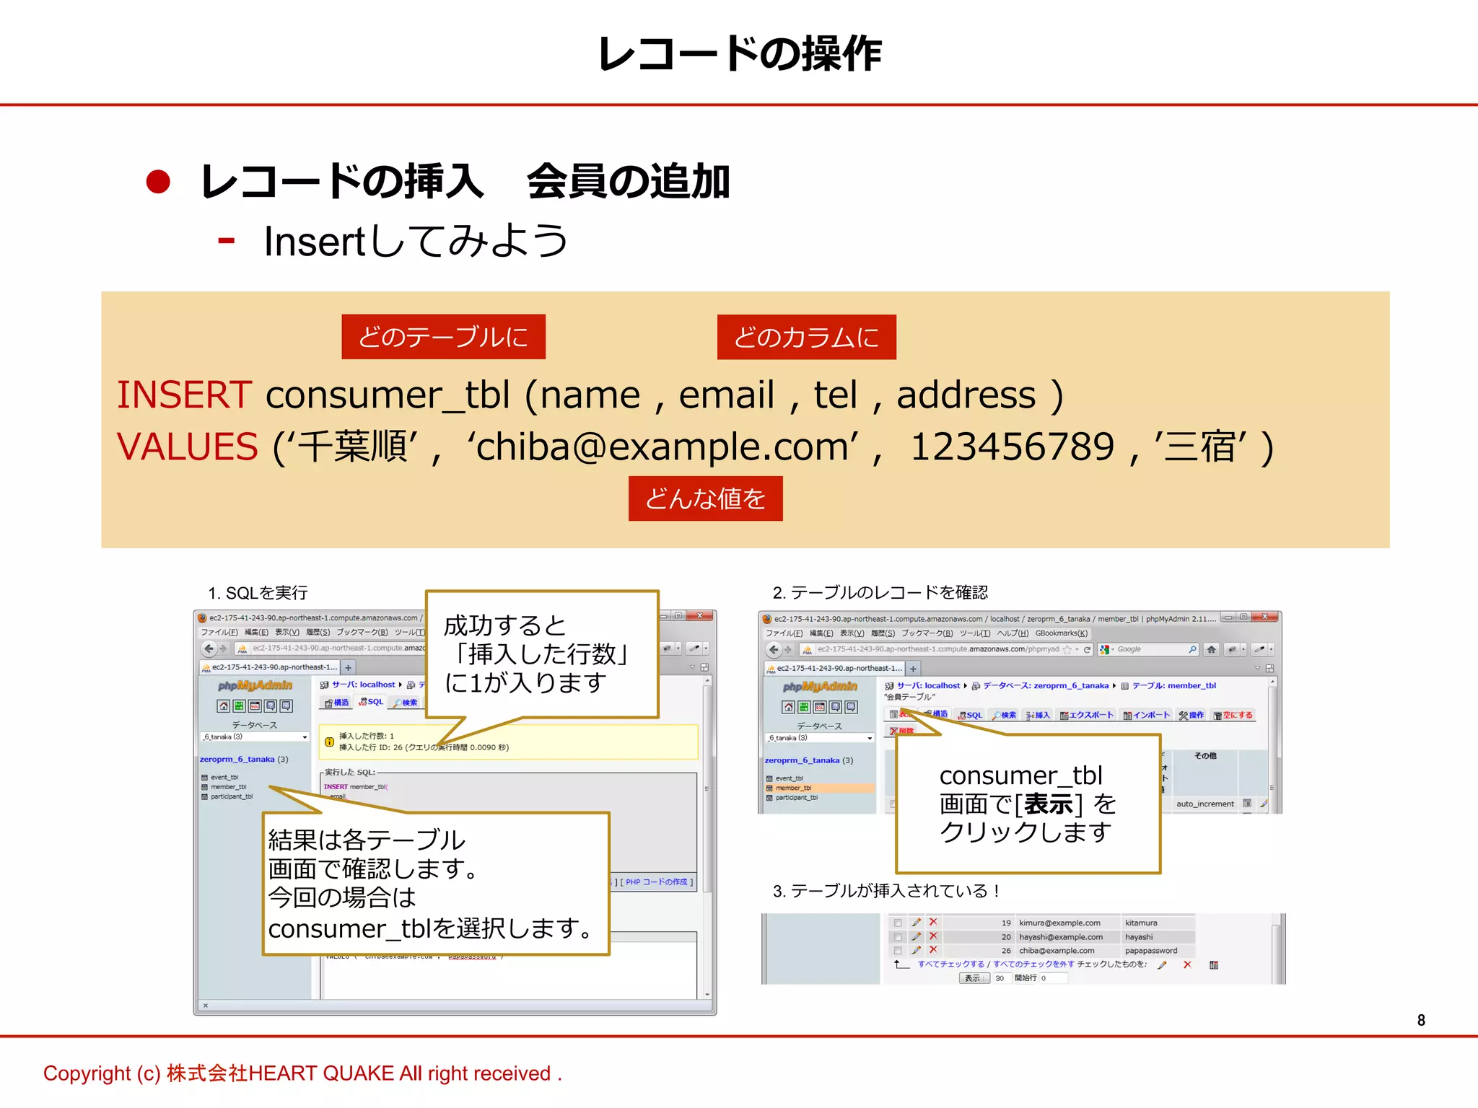The image size is (1478, 1108).
Task: Open the SQL tab in left window
Action: coord(372,702)
